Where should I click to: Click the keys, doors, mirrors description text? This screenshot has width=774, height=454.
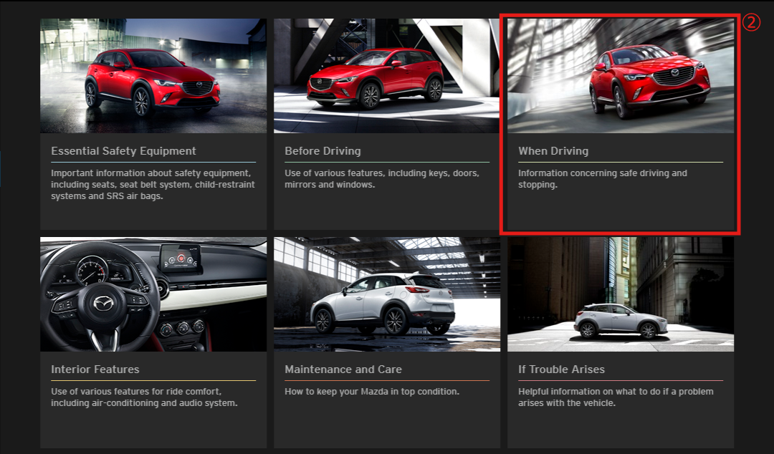pos(382,179)
